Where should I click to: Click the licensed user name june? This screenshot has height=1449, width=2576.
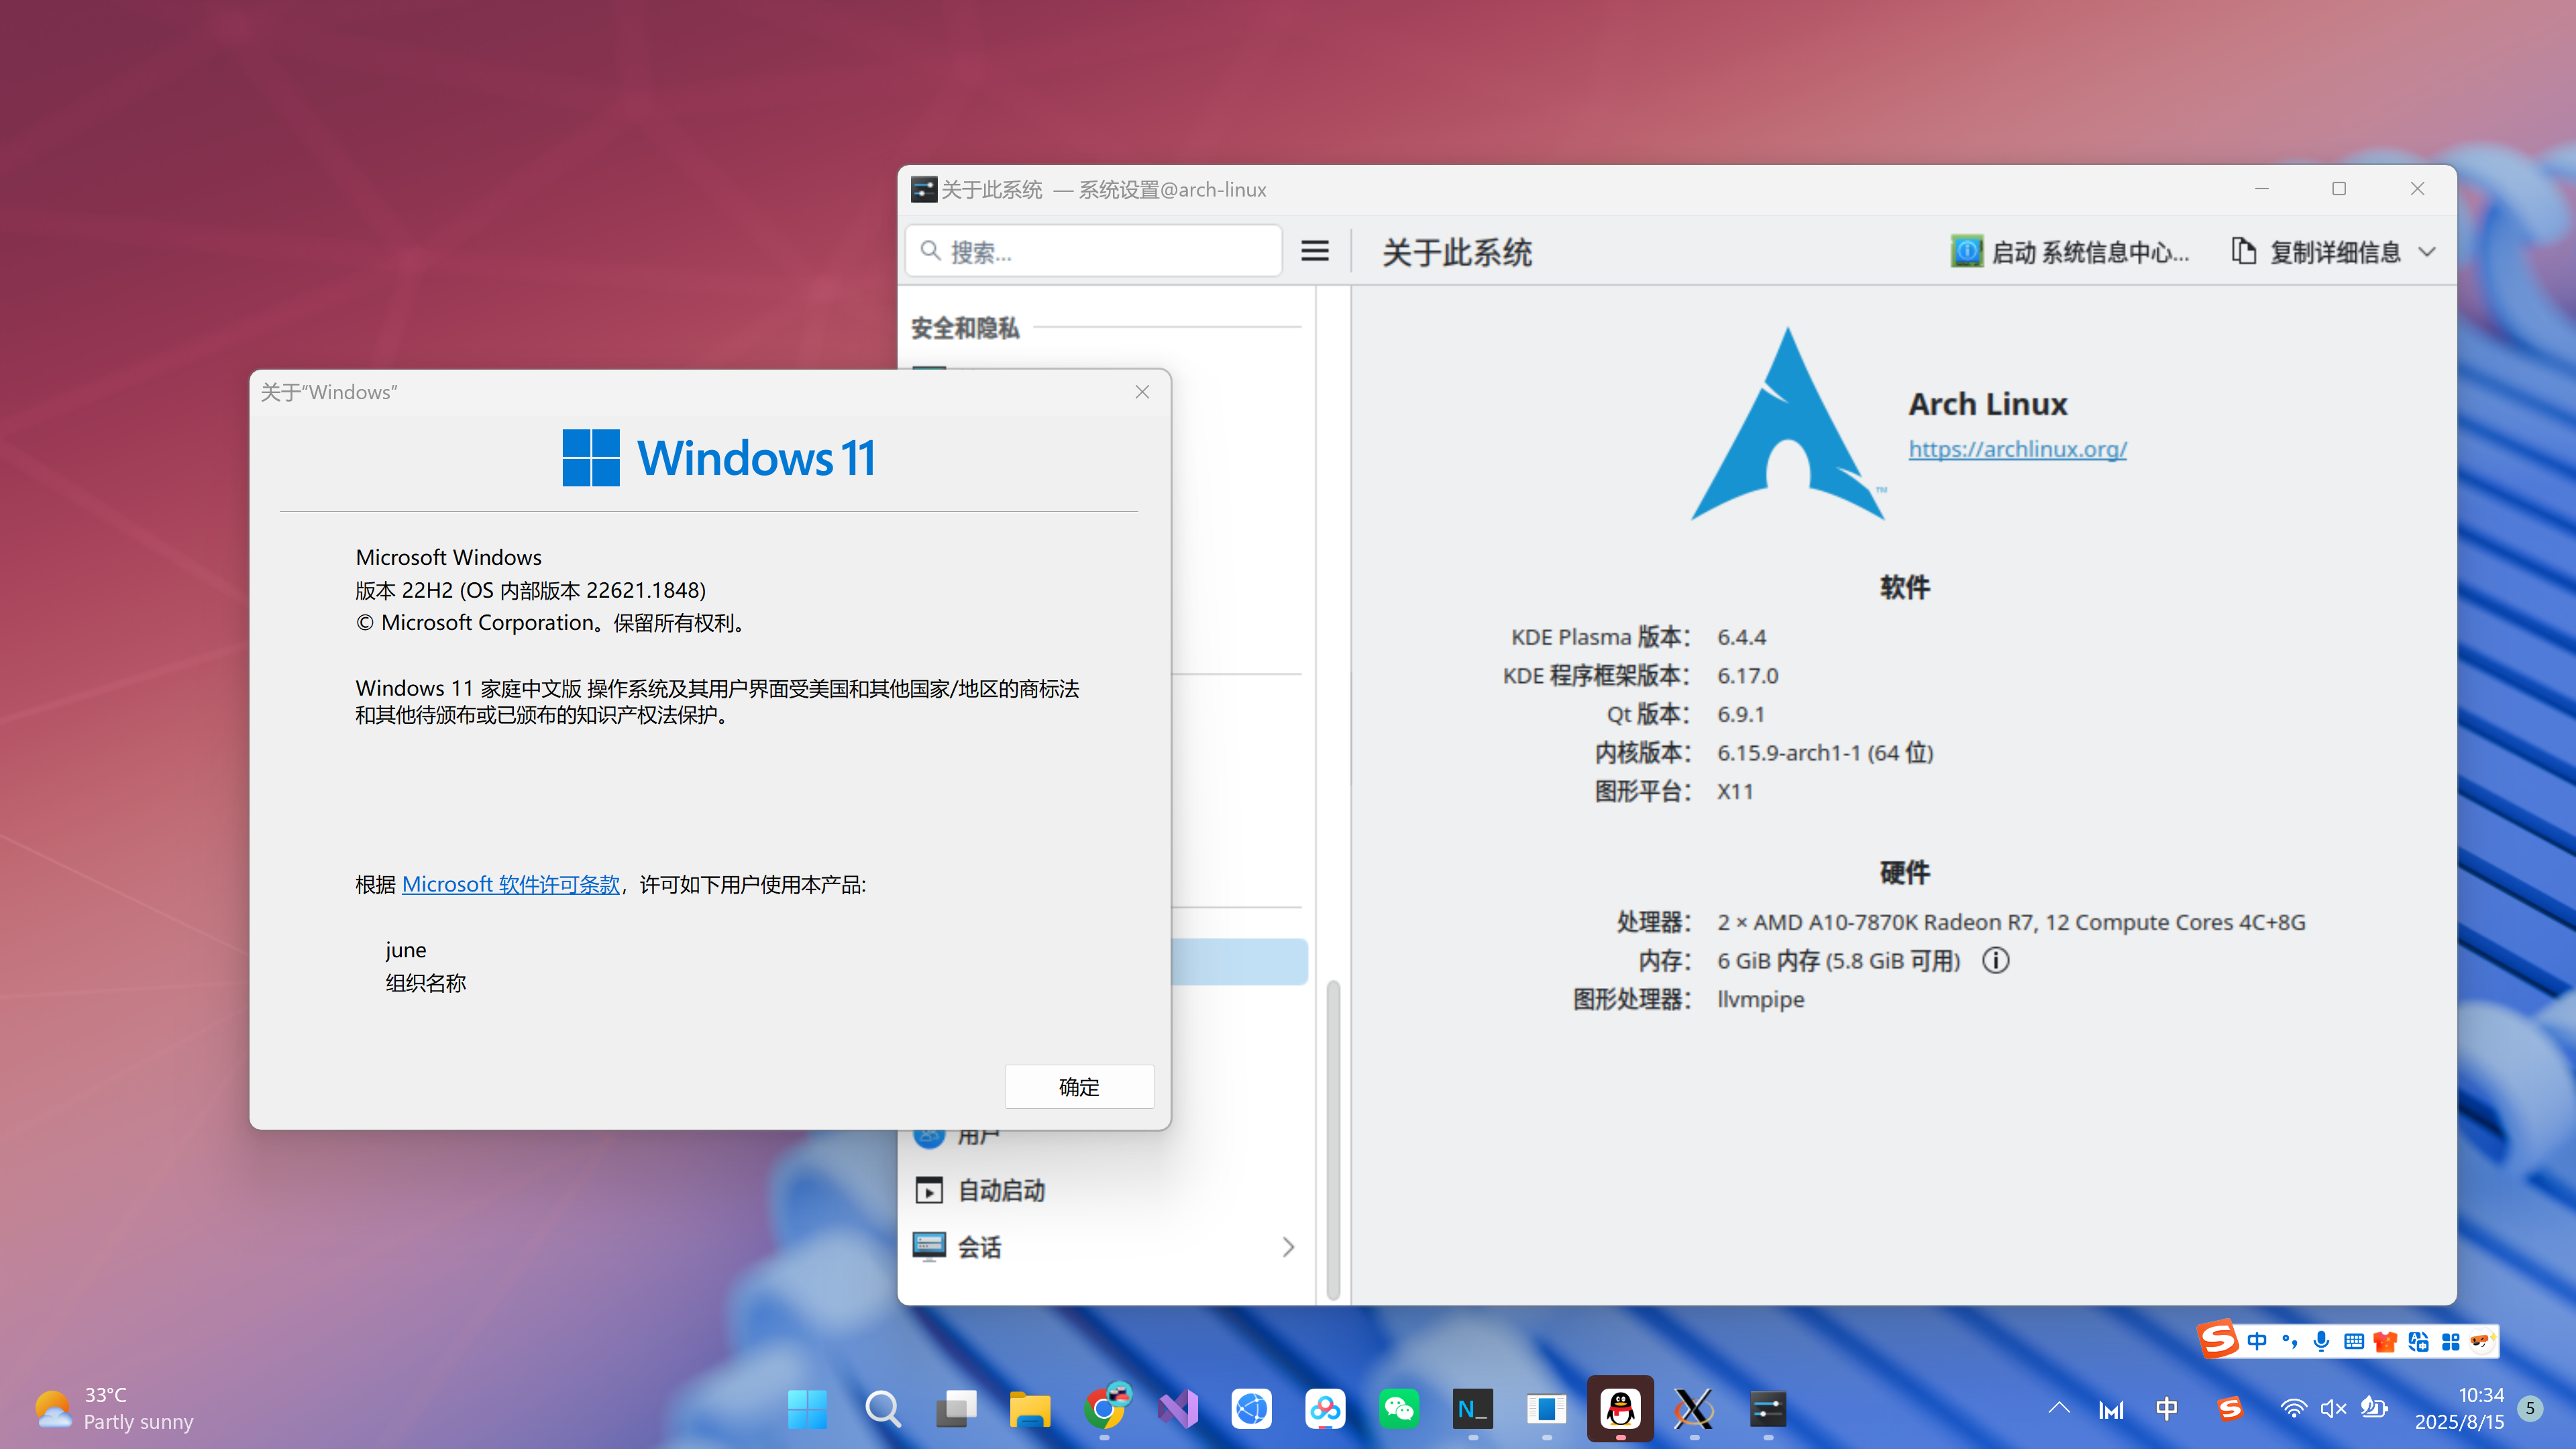(x=405, y=950)
